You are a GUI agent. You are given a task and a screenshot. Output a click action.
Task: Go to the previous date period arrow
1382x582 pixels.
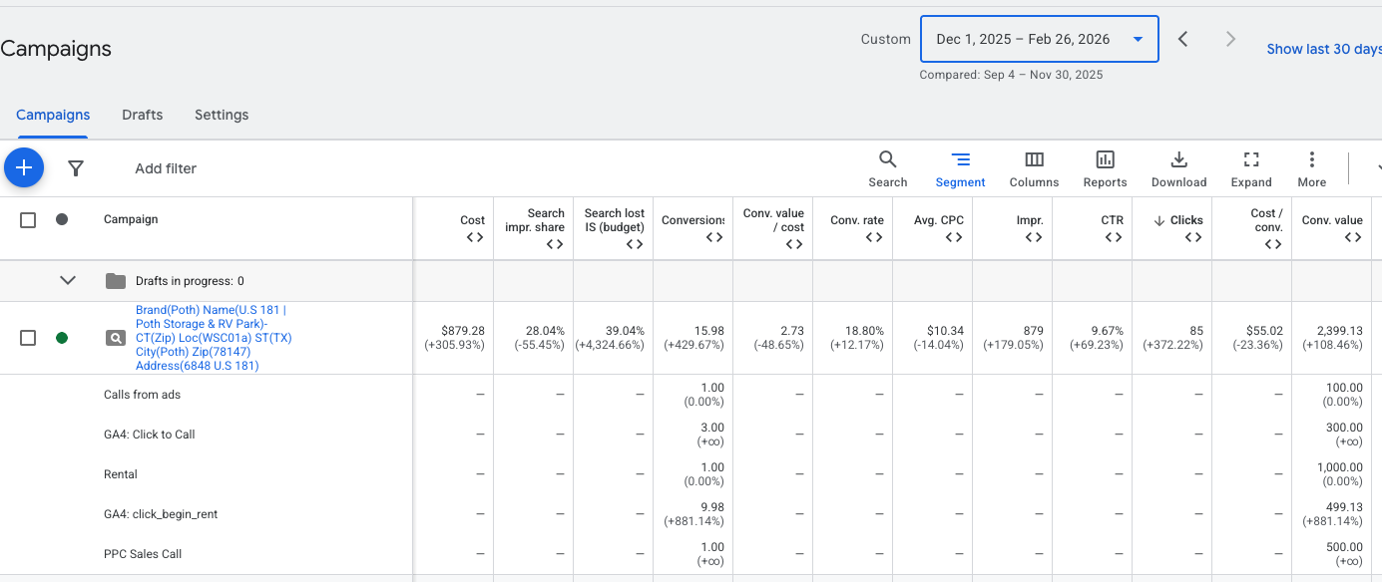click(x=1182, y=39)
